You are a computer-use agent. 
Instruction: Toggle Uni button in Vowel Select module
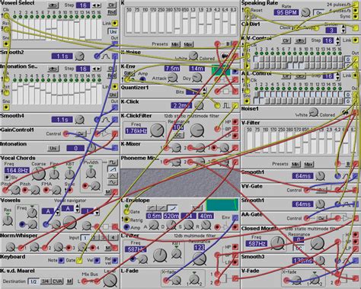(x=113, y=31)
